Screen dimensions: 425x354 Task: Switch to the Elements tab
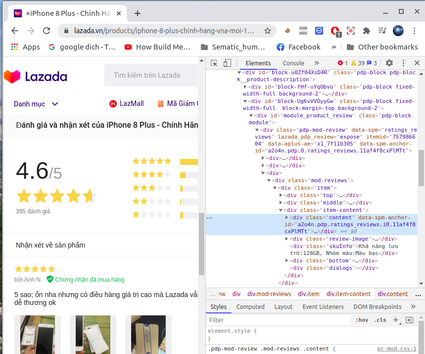pyautogui.click(x=258, y=63)
